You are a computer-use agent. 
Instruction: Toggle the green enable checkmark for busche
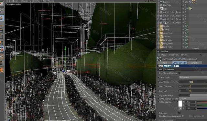(187, 26)
